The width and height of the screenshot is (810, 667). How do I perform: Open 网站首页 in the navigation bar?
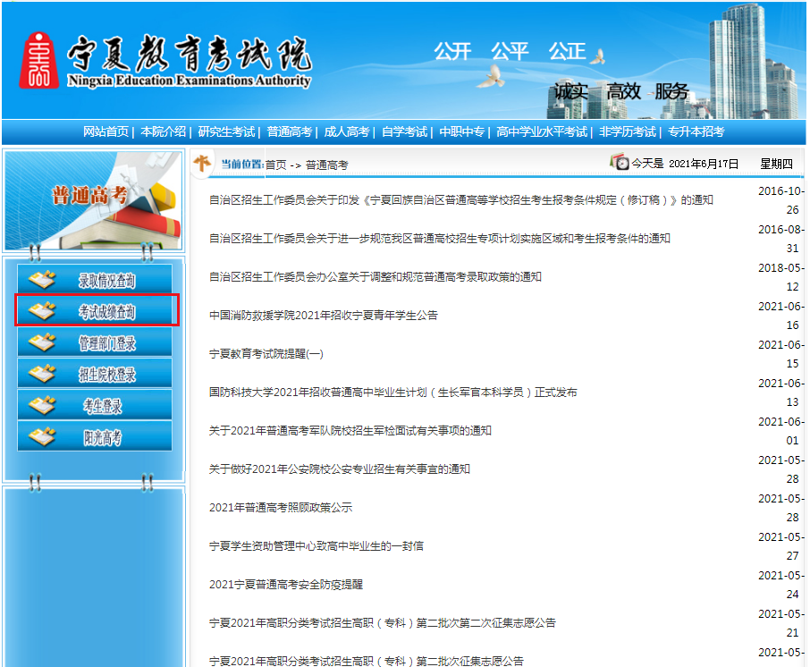click(105, 131)
